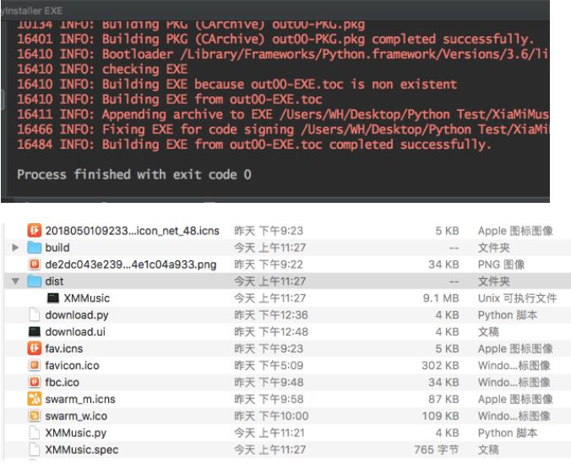Viewport: 571px width, 464px height.
Task: Click the 'Appending archive to EXE' console line
Action: [282, 114]
